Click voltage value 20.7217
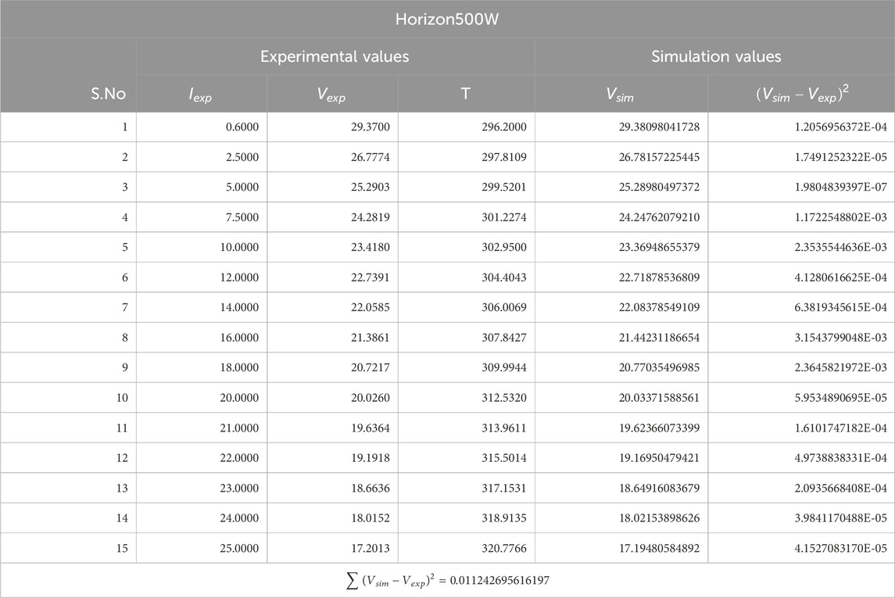 click(x=371, y=367)
